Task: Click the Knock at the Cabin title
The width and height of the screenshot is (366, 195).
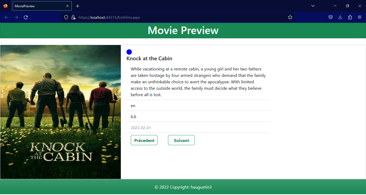Action: [149, 59]
